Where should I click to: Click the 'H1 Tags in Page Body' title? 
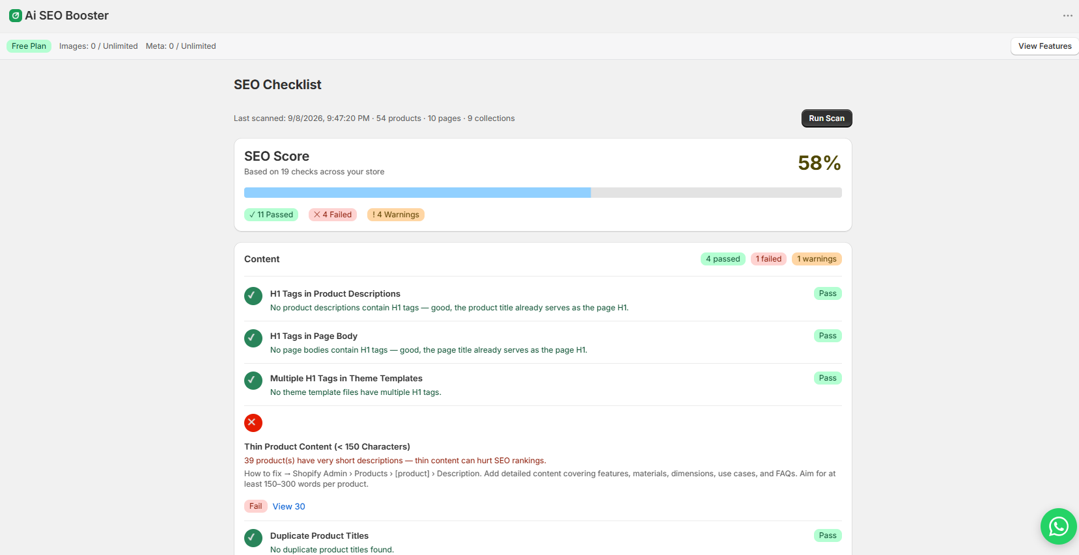314,336
